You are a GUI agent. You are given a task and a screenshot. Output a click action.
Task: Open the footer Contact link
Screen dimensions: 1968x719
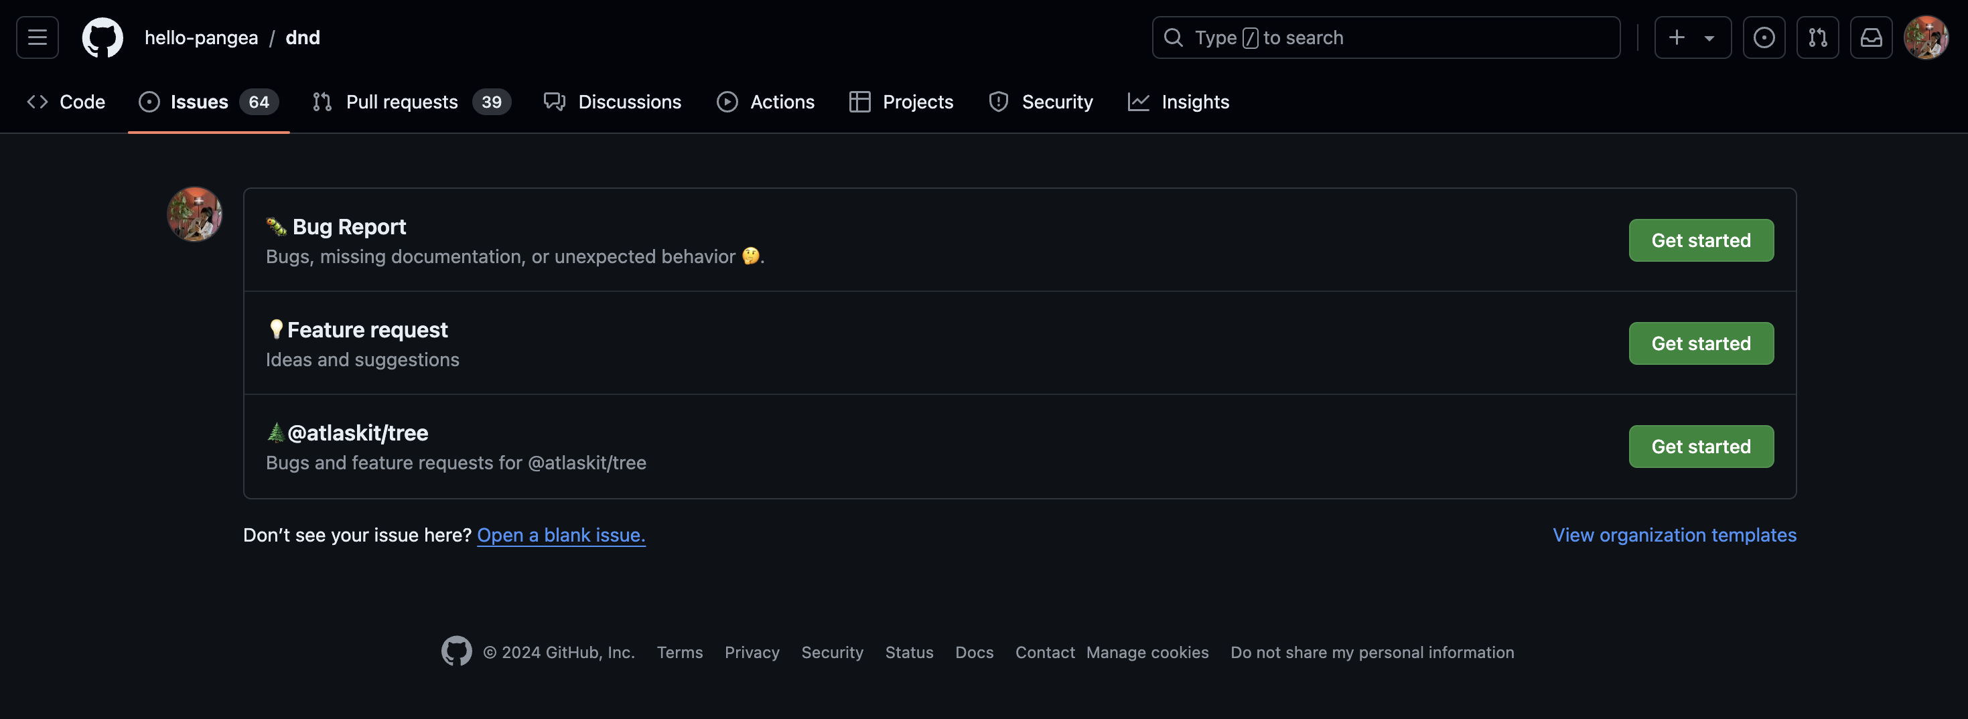coord(1044,653)
